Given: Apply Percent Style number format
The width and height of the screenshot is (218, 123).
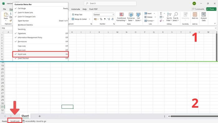Looking at the screenshot, I should pos(101,19).
